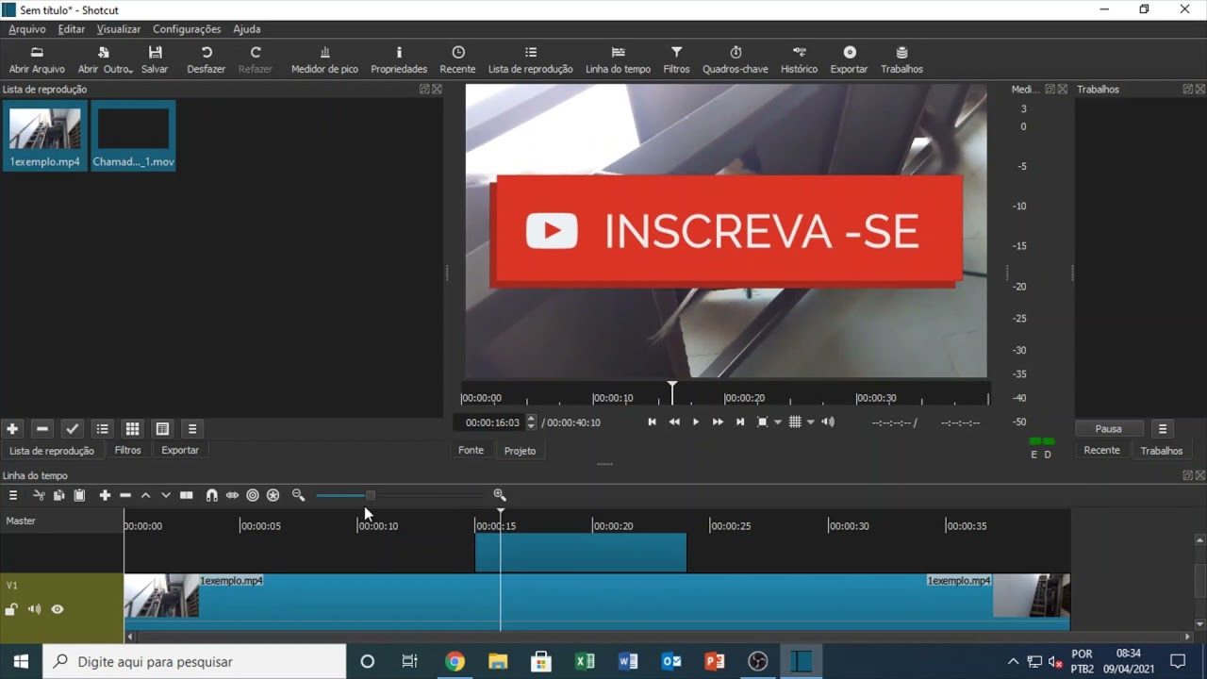Undo with the Desfazer icon
Screen dimensions: 1207x679
pos(206,59)
